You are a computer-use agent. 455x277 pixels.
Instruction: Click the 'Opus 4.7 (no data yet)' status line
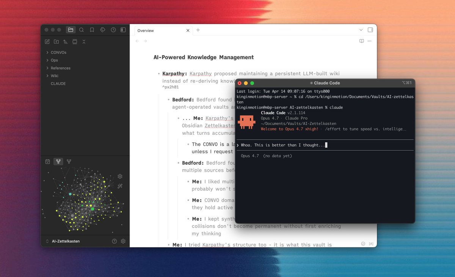pyautogui.click(x=267, y=156)
